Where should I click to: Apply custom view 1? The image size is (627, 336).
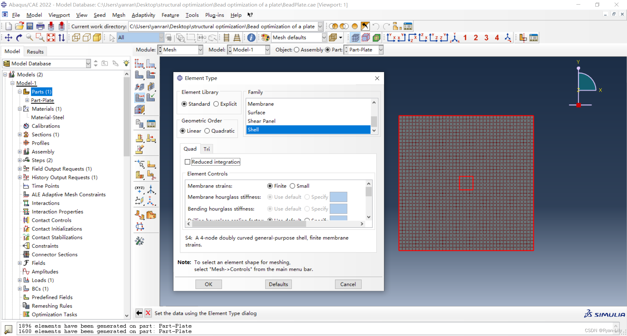click(x=465, y=38)
